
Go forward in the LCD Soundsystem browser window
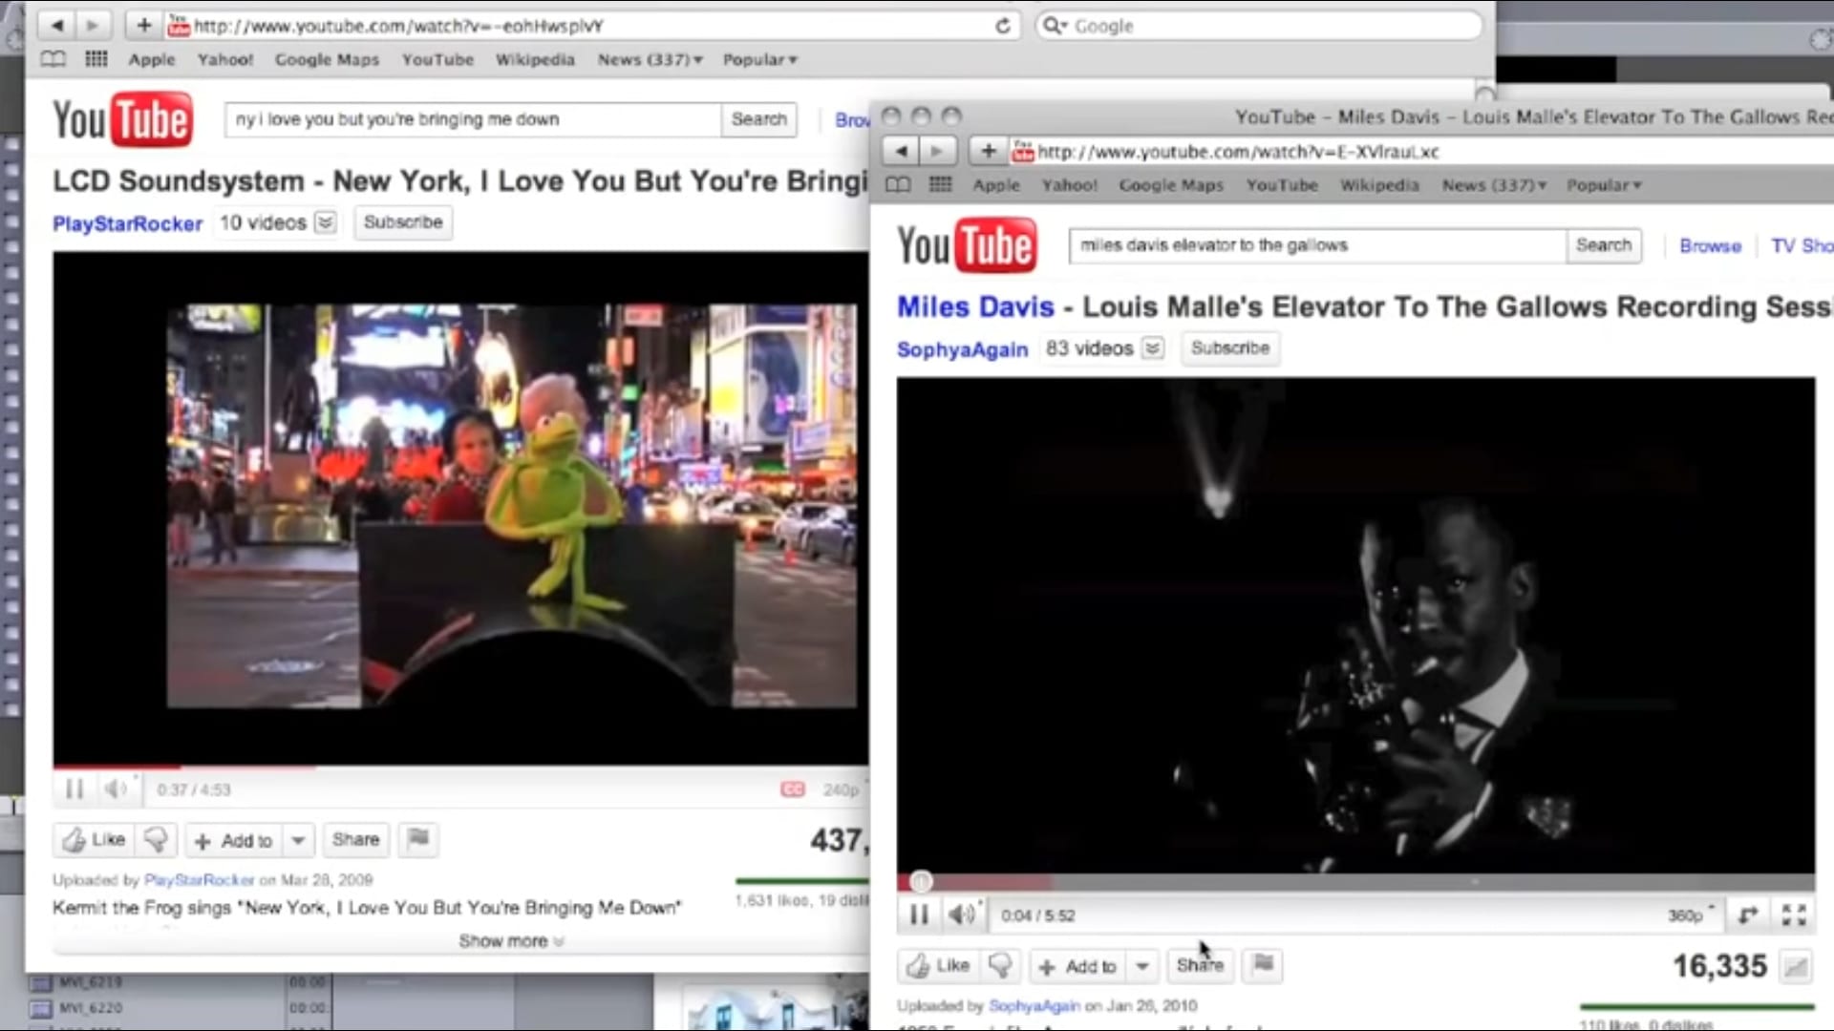point(93,26)
